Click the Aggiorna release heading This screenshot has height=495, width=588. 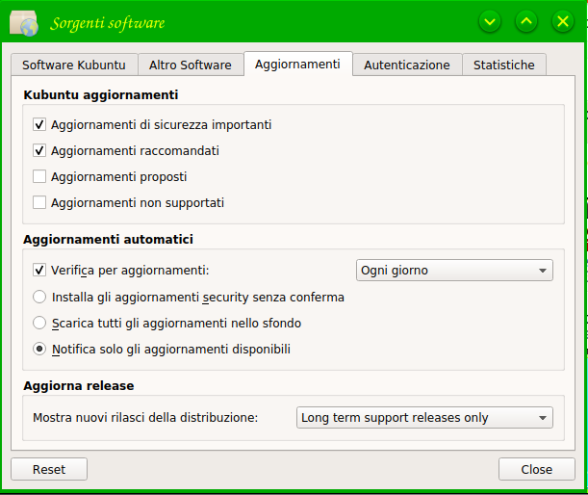pyautogui.click(x=79, y=386)
